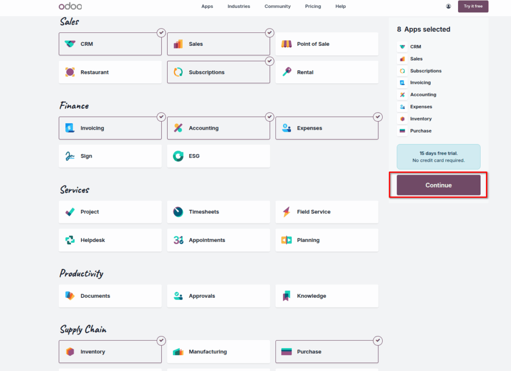Deselect the Subscriptions checkmark badge
This screenshot has width=511, height=371.
[x=269, y=61]
